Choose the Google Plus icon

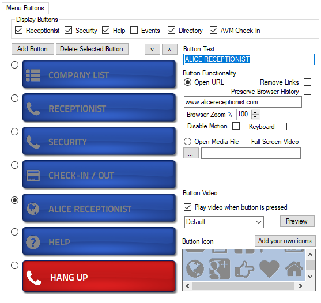[220, 268]
